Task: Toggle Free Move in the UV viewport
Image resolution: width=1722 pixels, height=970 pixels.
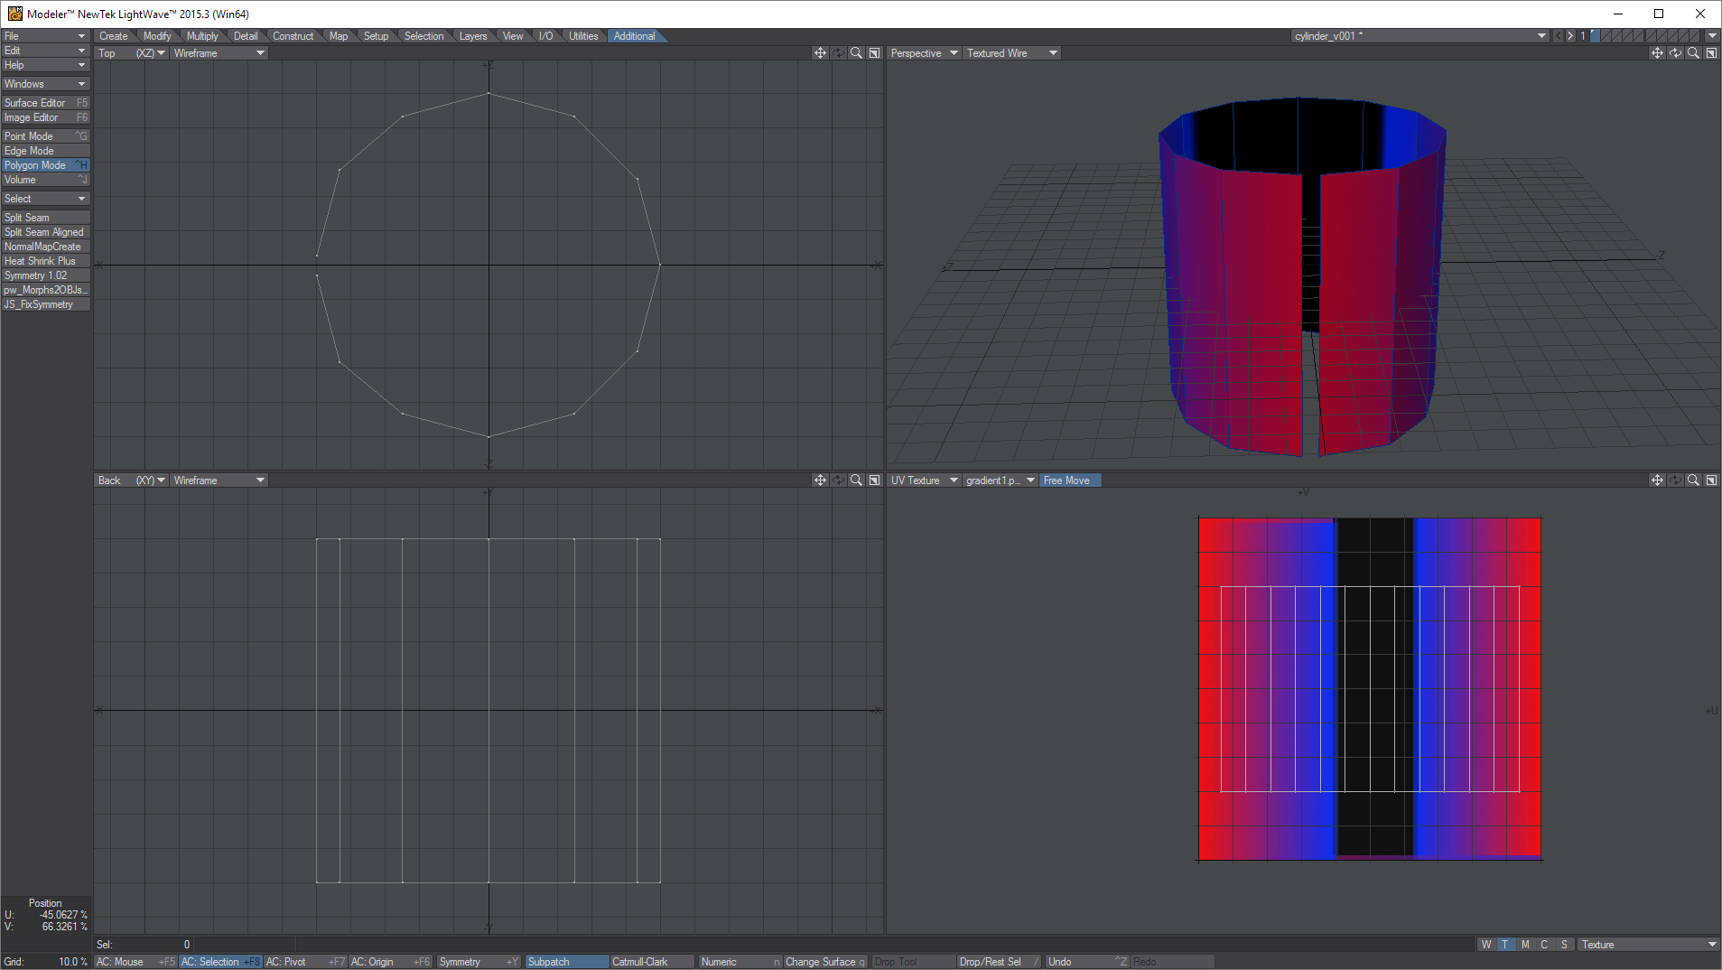Action: (1069, 480)
